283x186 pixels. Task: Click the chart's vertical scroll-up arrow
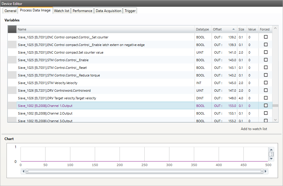[x=271, y=149]
